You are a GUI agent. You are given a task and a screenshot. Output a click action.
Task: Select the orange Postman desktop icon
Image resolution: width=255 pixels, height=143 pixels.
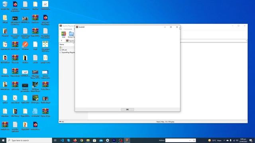coord(25,46)
